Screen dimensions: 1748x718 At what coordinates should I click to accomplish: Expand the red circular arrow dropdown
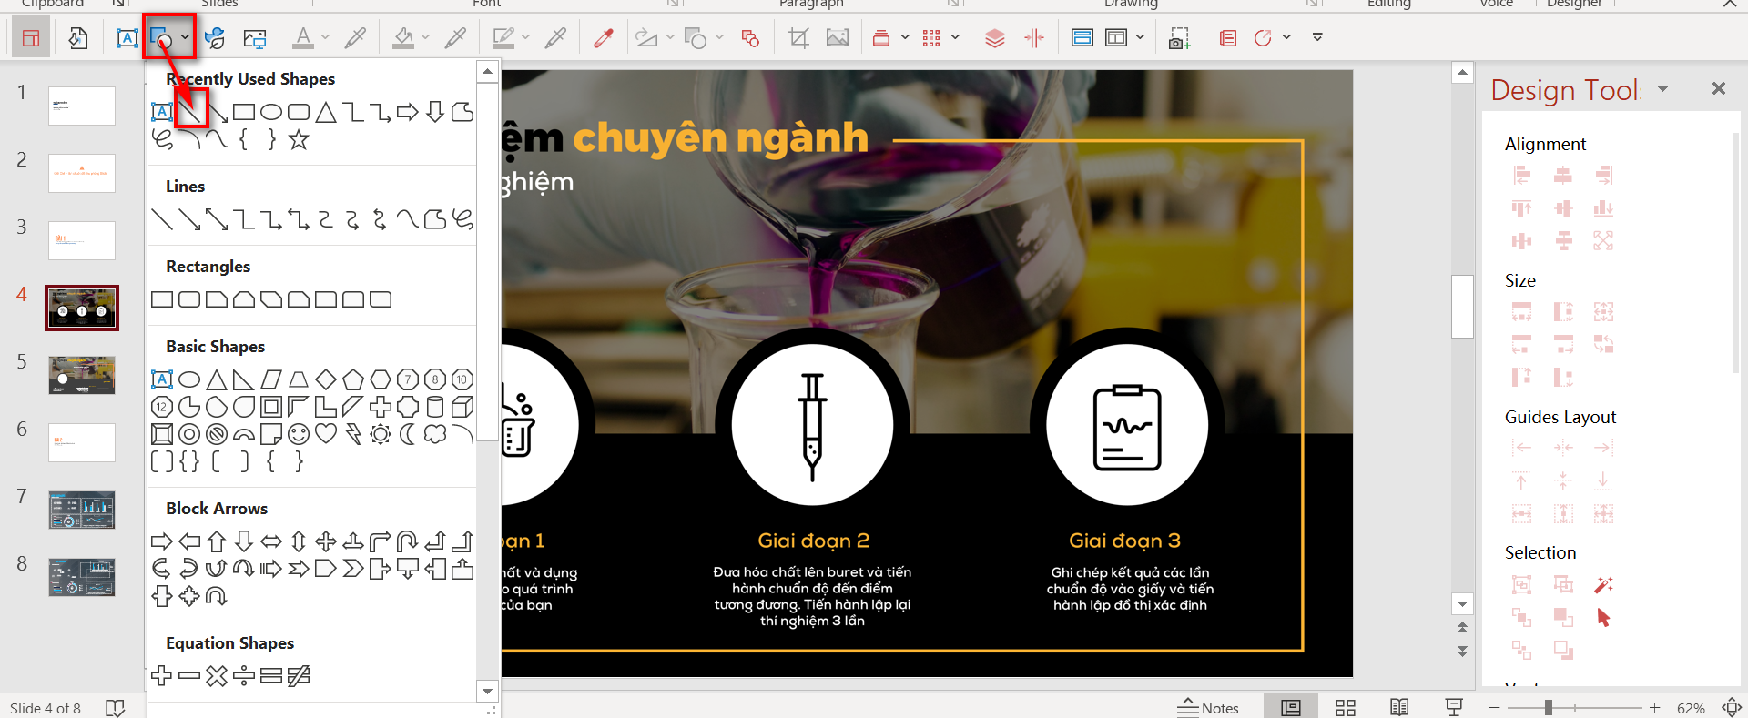[1286, 38]
